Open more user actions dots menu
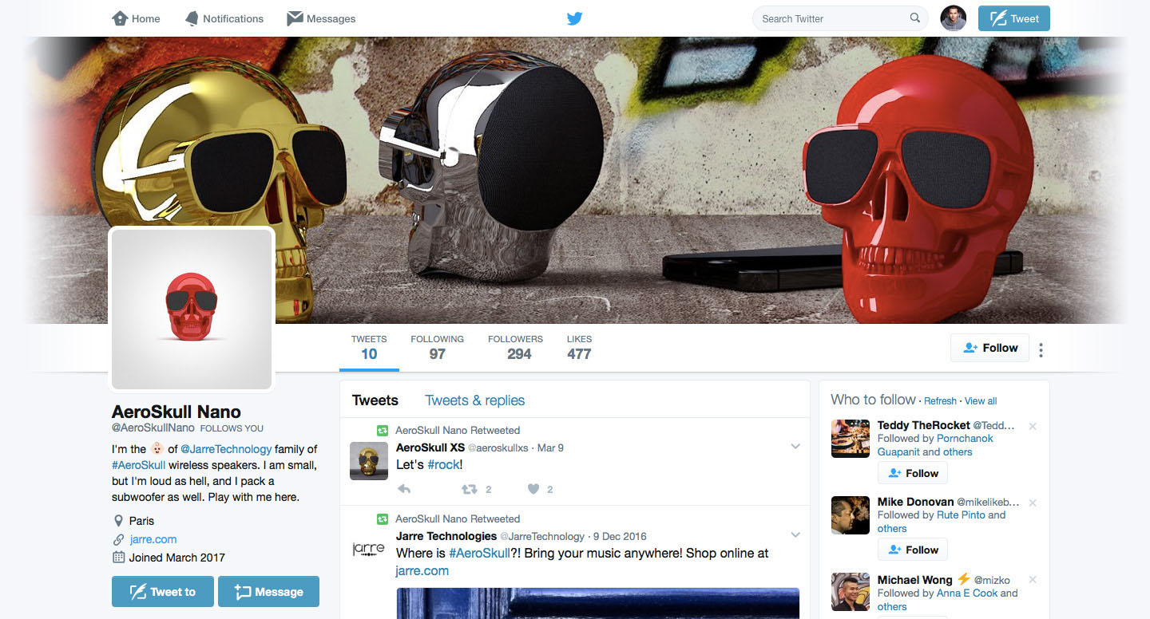The image size is (1150, 619). click(1041, 349)
